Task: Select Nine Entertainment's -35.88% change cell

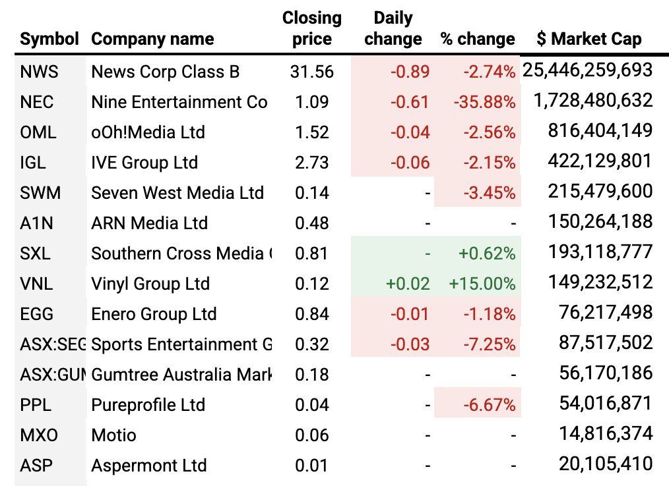Action: (x=484, y=102)
